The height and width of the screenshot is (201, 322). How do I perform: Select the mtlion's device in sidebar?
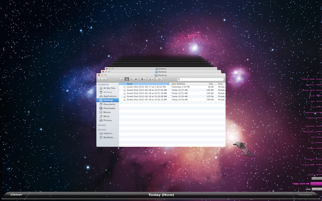[107, 133]
